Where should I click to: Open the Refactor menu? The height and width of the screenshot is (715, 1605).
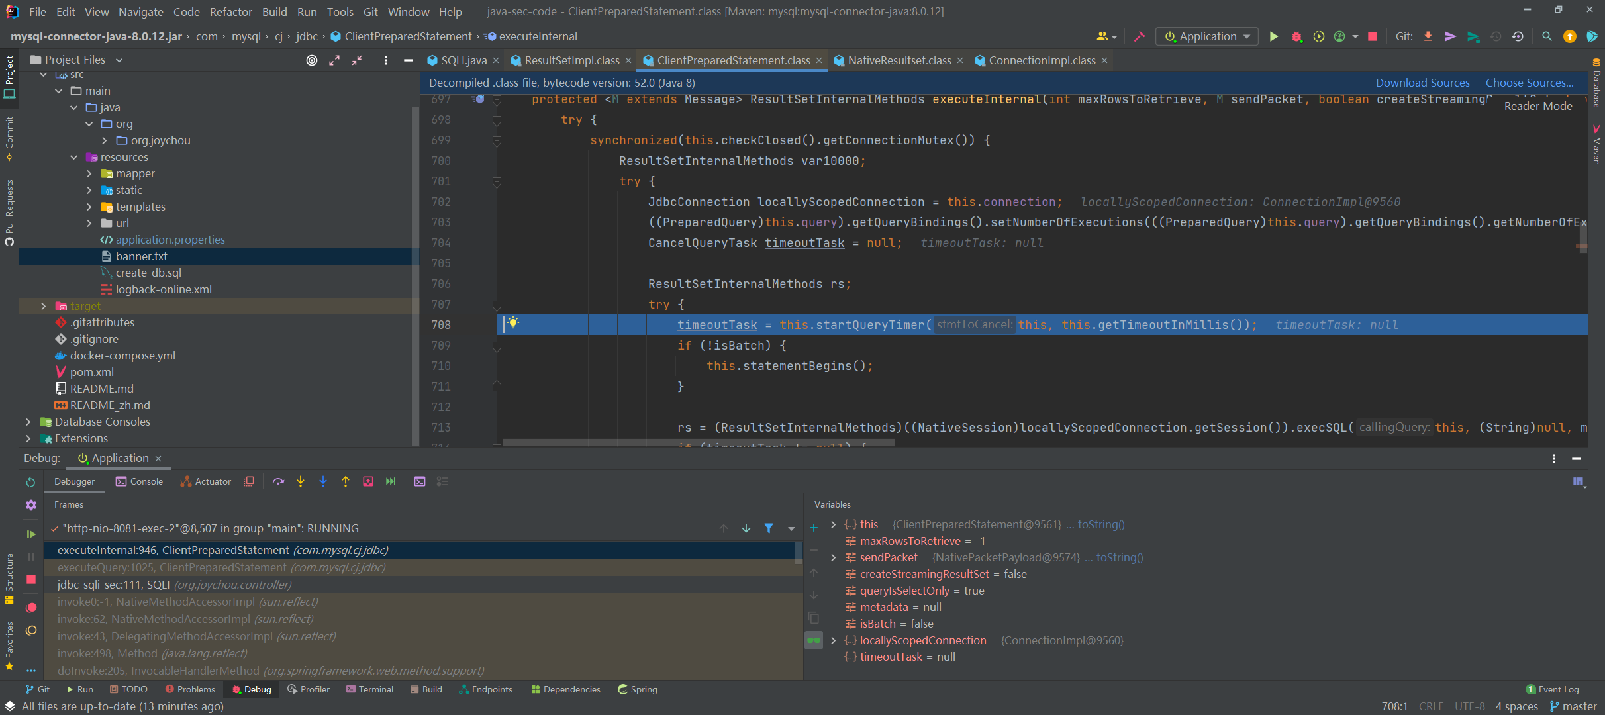tap(230, 12)
